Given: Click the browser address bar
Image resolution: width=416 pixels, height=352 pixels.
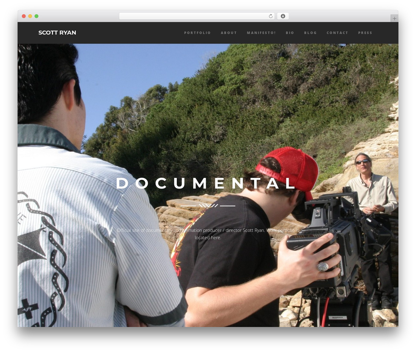Looking at the screenshot, I should [x=197, y=16].
